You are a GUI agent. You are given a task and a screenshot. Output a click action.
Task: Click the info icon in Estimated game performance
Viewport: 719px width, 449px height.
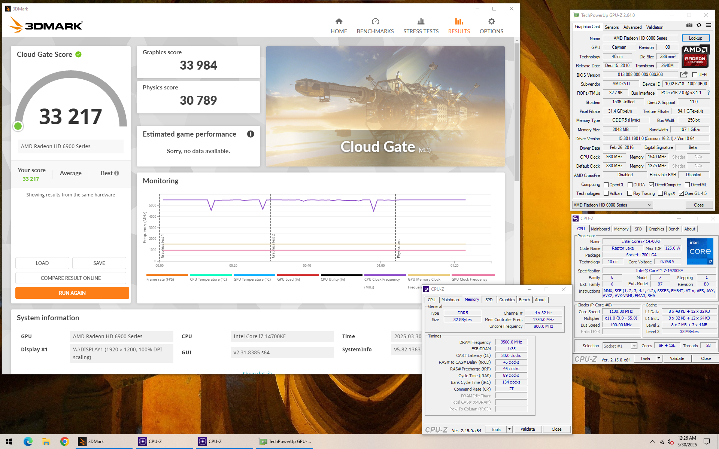coord(251,134)
